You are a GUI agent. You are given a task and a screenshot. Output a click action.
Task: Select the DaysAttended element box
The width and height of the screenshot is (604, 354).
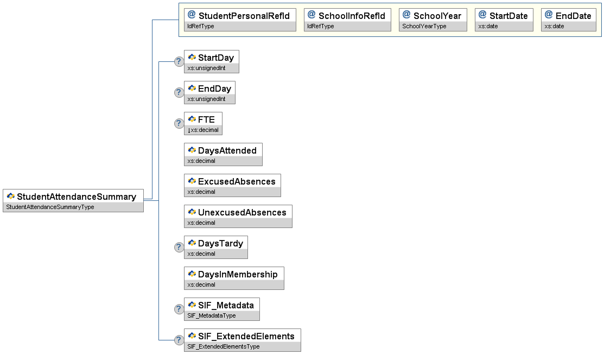223,154
